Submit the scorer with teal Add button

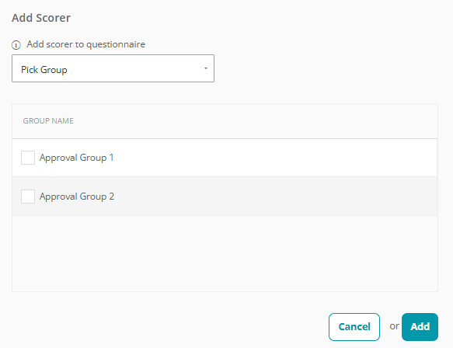tap(420, 327)
